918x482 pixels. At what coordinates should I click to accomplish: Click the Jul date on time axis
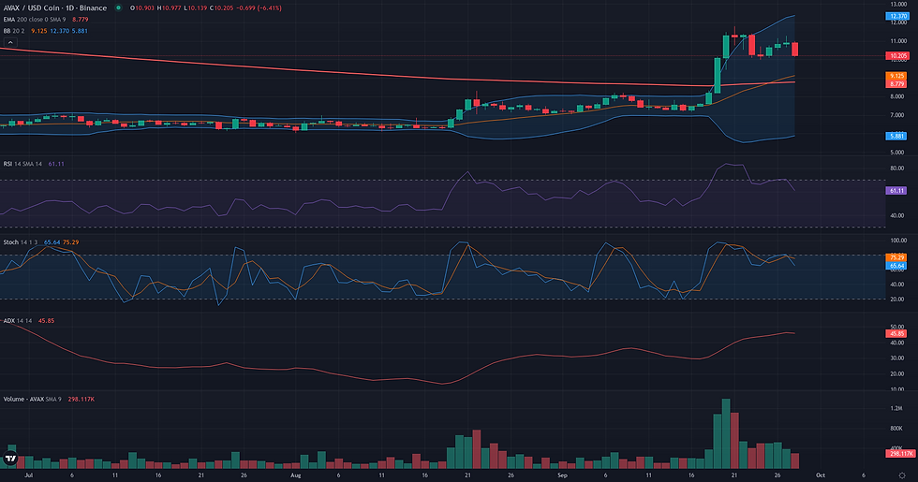pyautogui.click(x=29, y=475)
